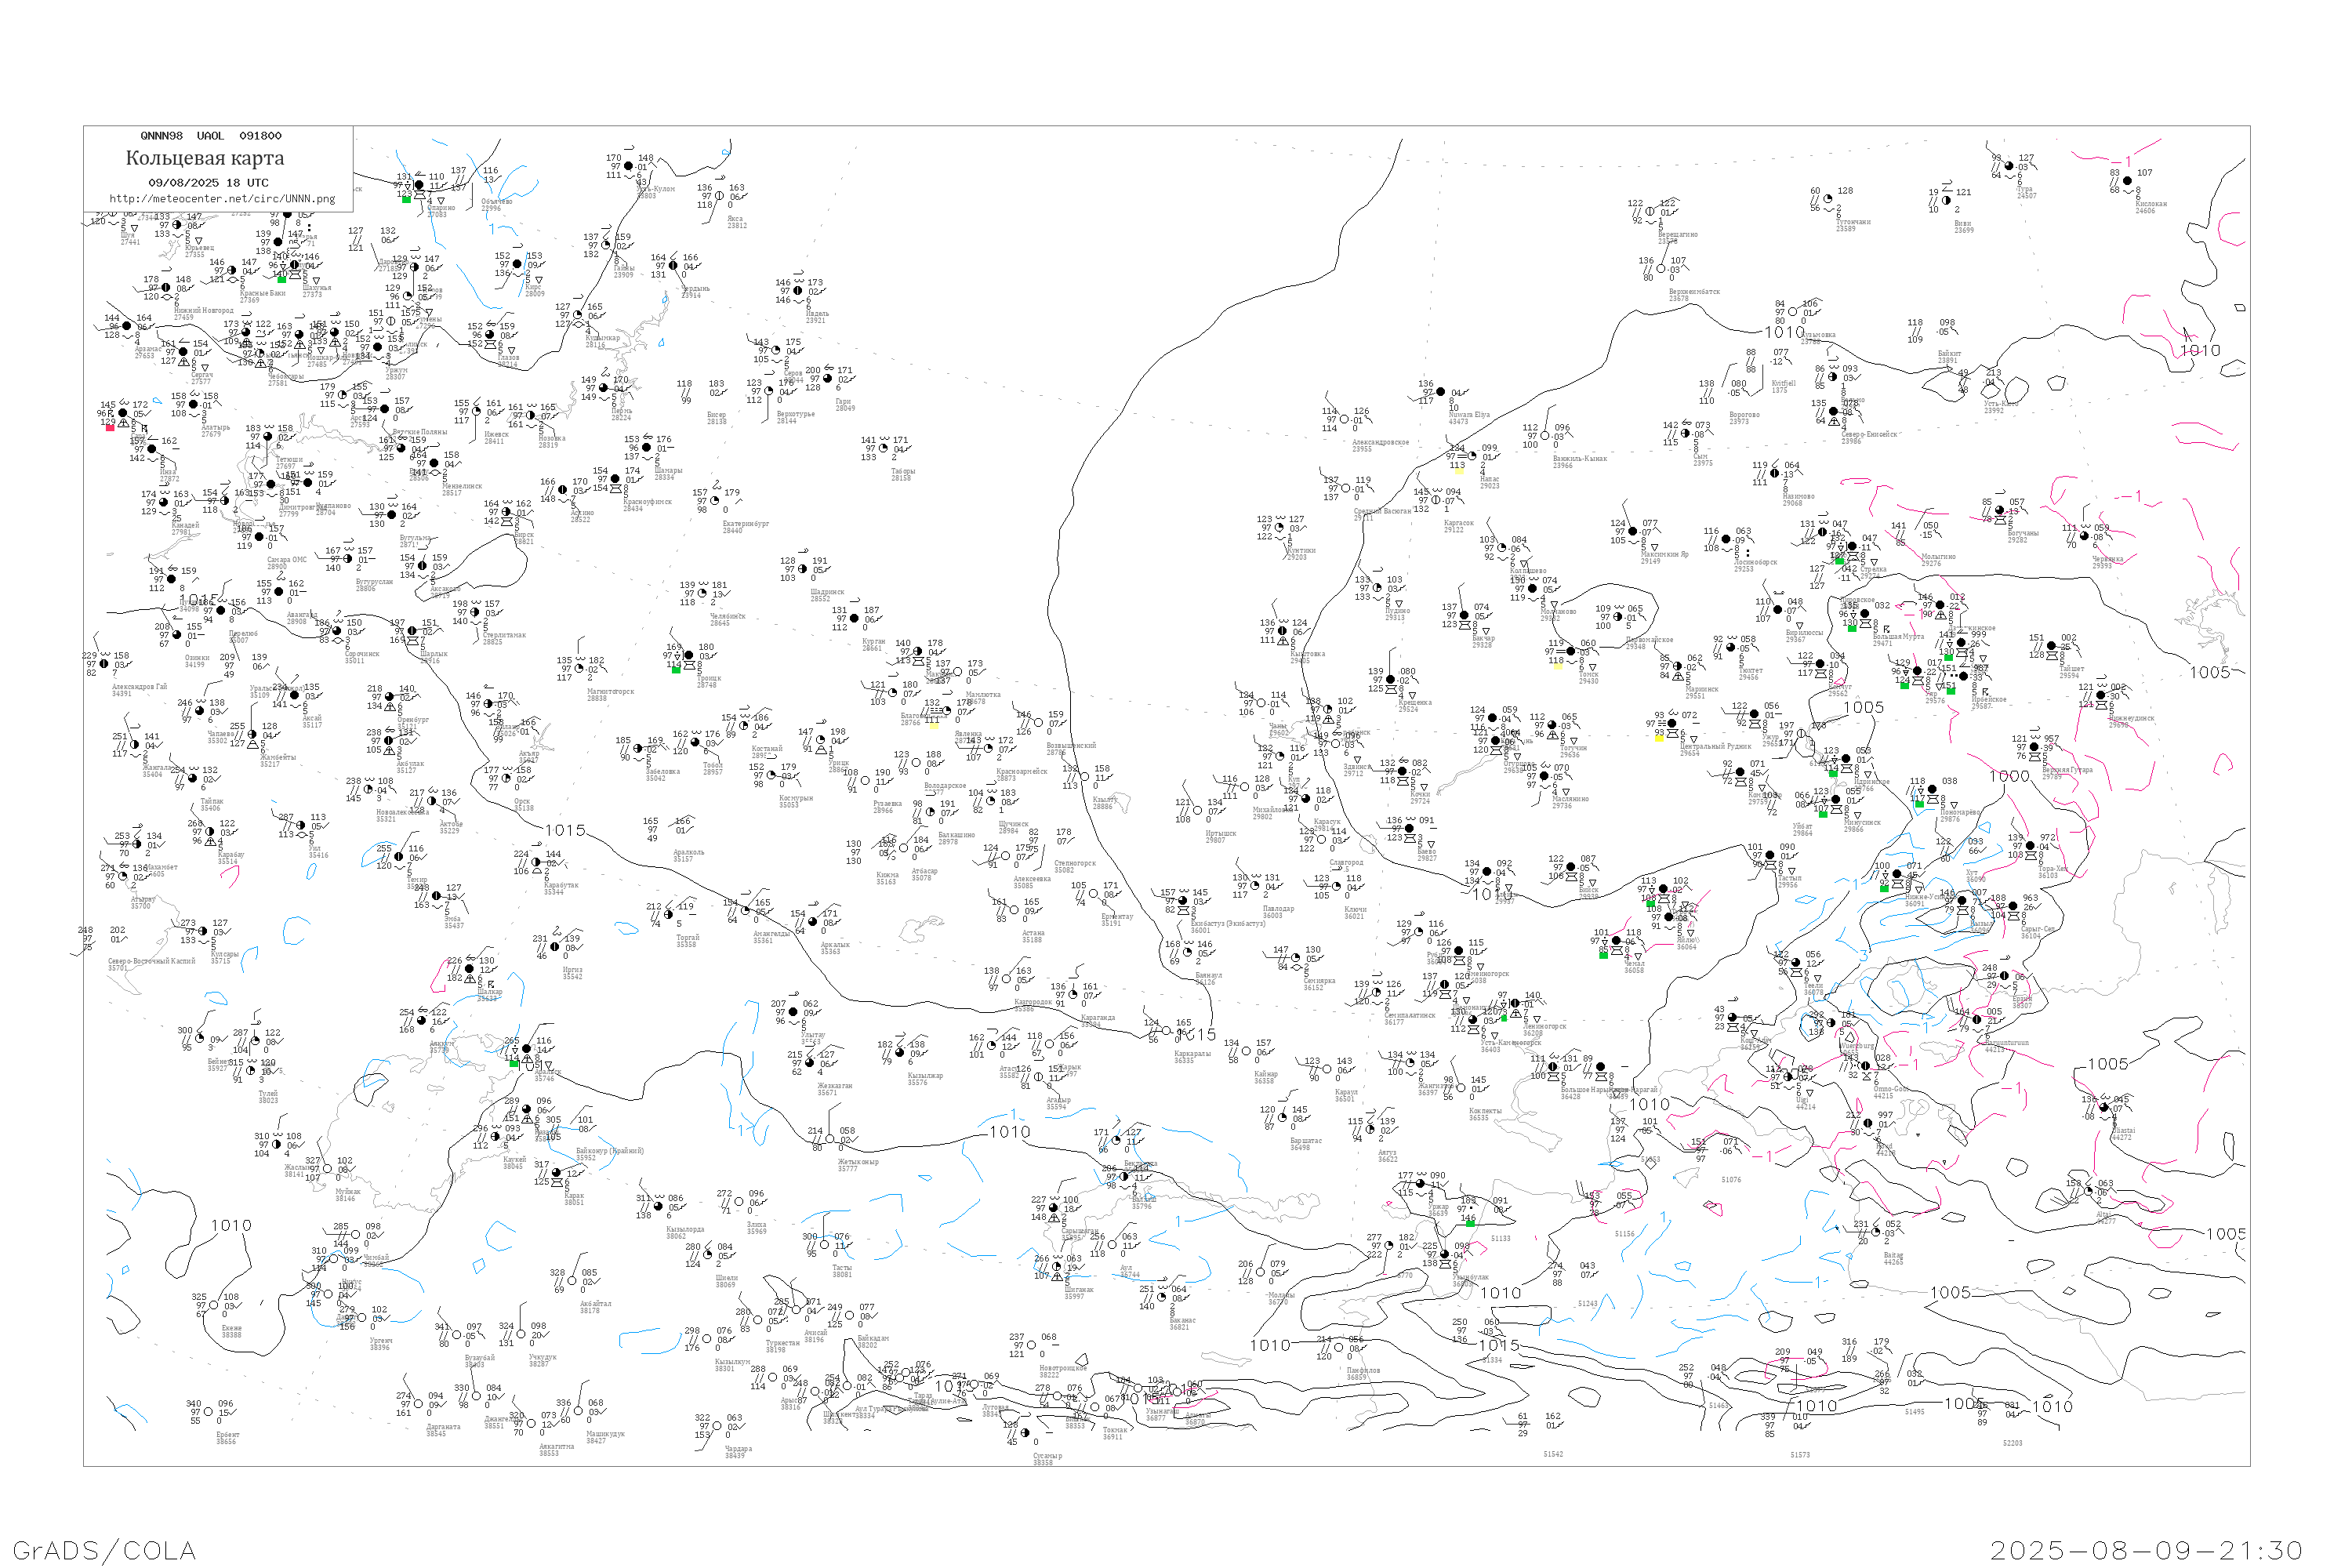This screenshot has width=2352, height=1568.
Task: Click the Нижний Новгород 27459 station label
Action: coord(203,313)
